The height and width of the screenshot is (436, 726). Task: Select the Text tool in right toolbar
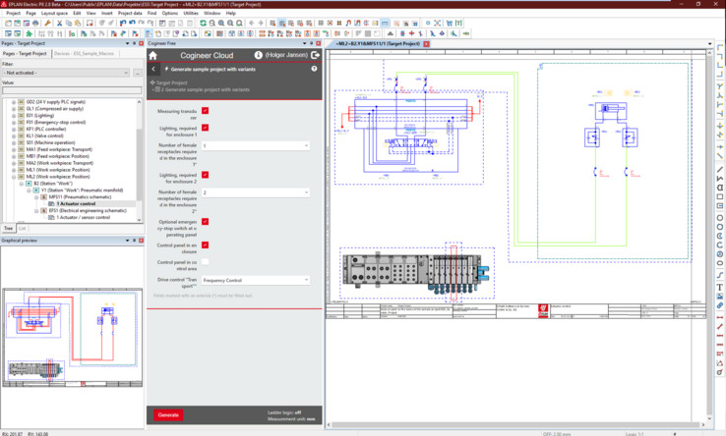click(720, 286)
